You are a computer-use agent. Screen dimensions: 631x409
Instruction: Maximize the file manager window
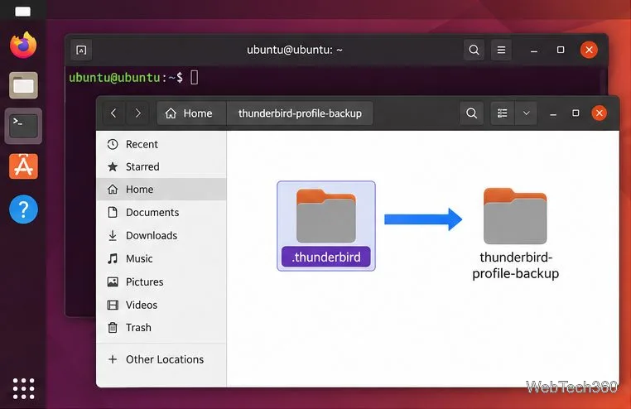point(576,113)
